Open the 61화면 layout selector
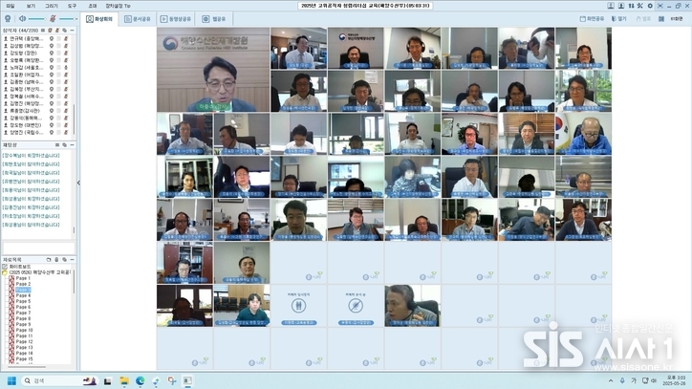The height and width of the screenshot is (389, 692). [676, 19]
